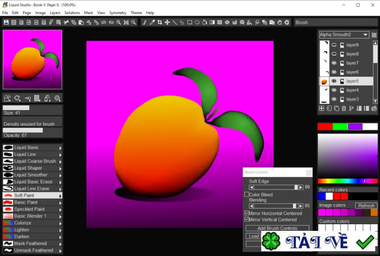Select the Paint Bucket fill tool
This screenshot has width=380, height=256.
205,22
